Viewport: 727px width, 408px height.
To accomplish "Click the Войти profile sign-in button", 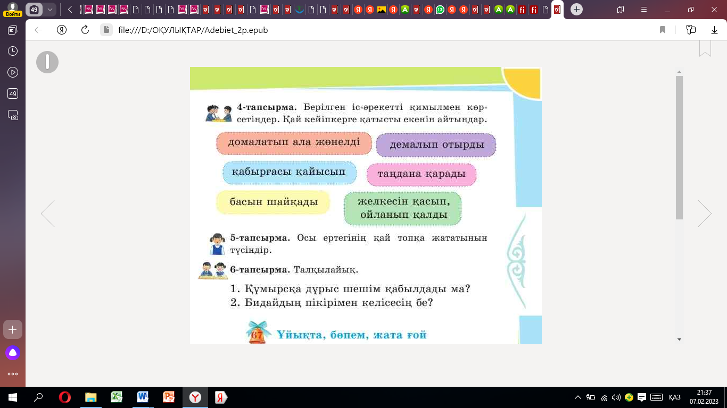I will [12, 10].
